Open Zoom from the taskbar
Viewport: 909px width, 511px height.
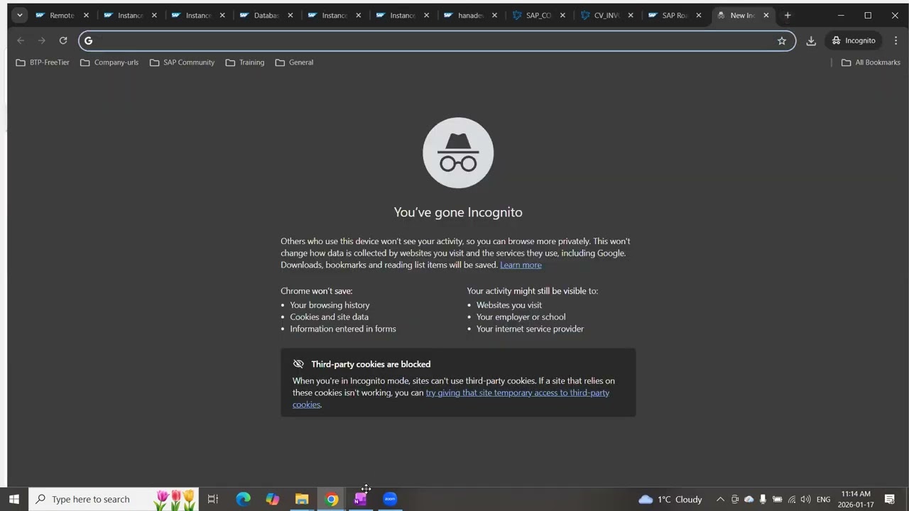point(390,499)
